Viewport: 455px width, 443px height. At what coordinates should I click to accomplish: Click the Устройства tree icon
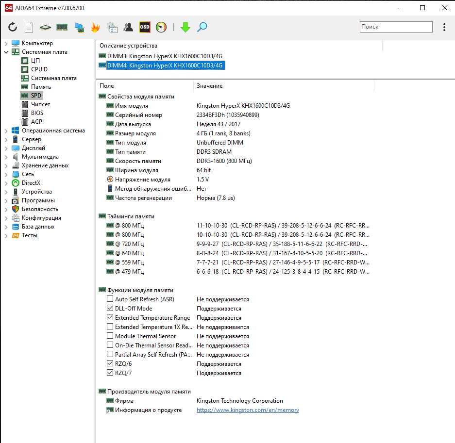click(x=16, y=192)
